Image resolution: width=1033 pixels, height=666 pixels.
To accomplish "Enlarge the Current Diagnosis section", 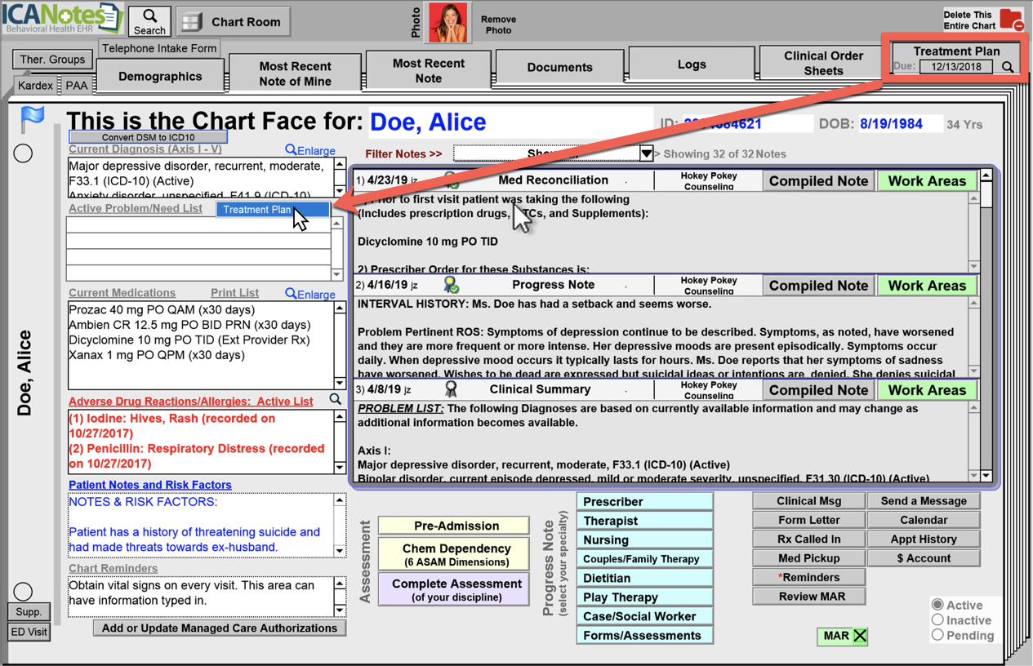I will tap(310, 150).
